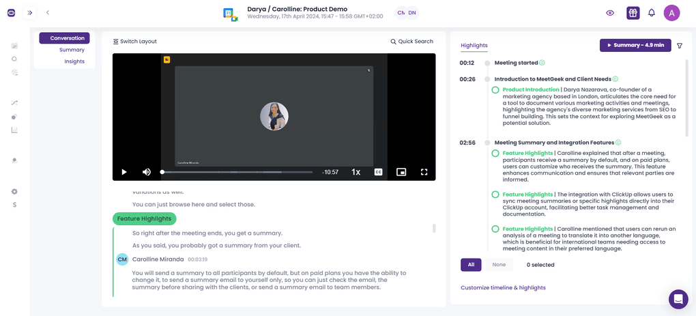Click the transcript scrollbar

(x=434, y=229)
